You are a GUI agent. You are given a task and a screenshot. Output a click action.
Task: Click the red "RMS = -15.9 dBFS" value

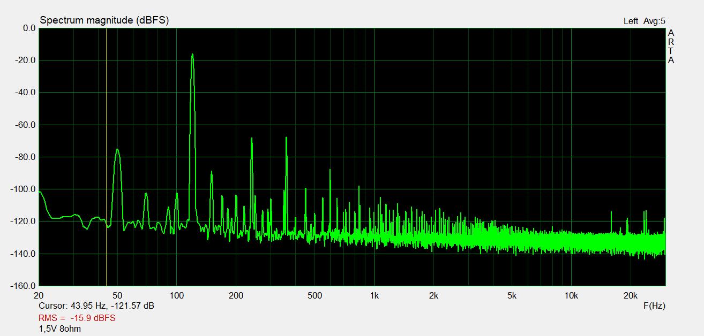tap(77, 318)
